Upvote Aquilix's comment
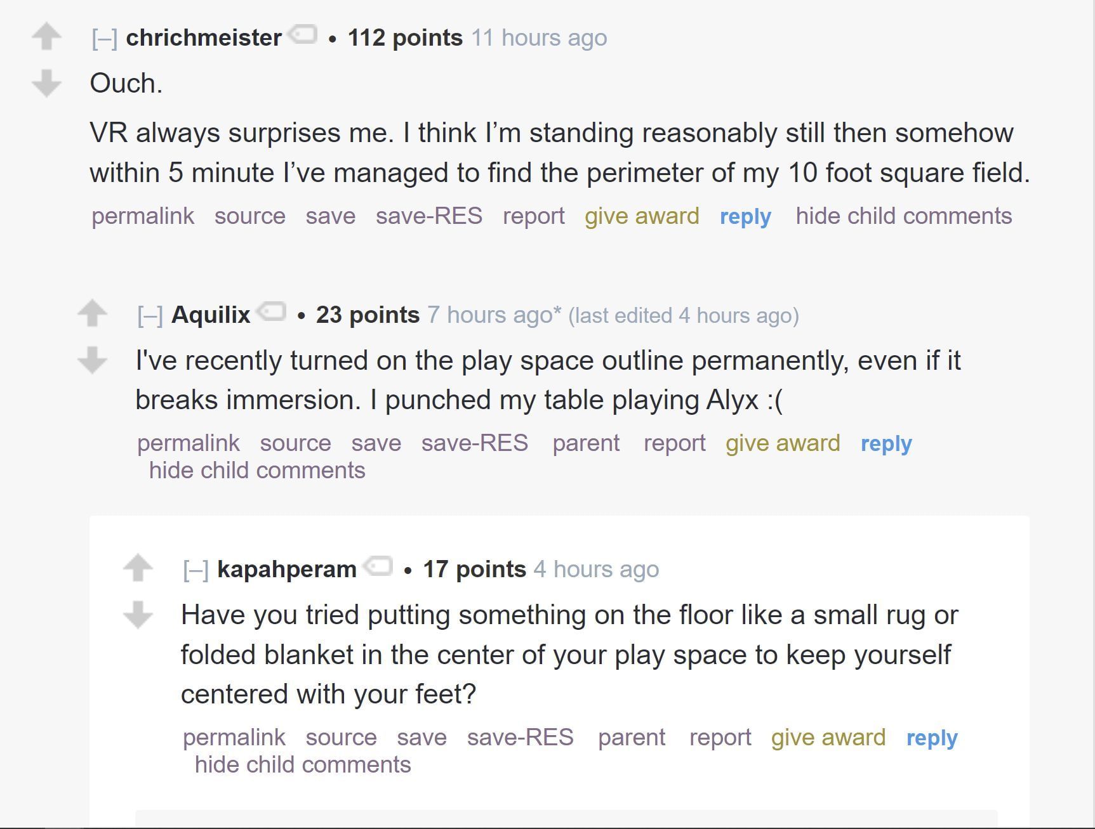 point(92,313)
